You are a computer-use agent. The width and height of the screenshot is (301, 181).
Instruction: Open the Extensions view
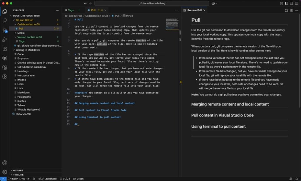[5, 49]
